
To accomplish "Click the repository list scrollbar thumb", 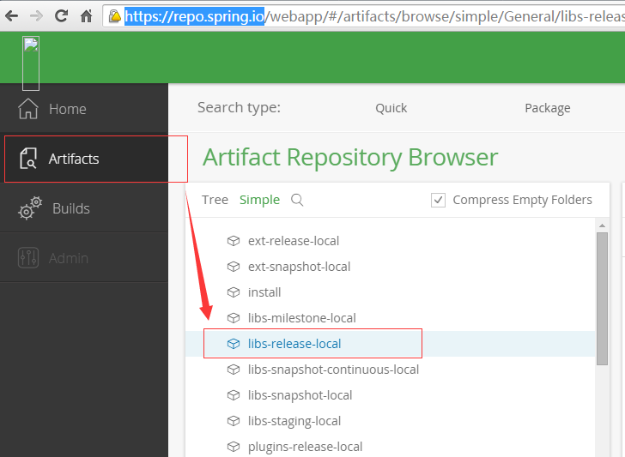I will click(x=602, y=299).
